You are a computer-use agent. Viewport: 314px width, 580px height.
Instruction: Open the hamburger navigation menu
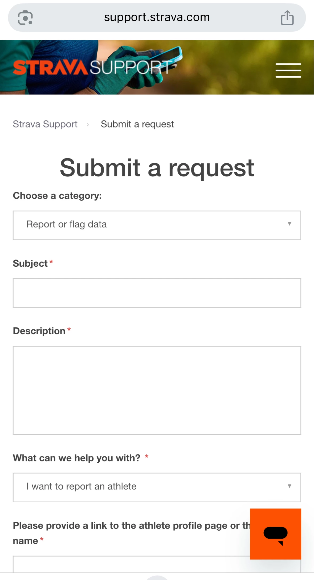point(288,70)
